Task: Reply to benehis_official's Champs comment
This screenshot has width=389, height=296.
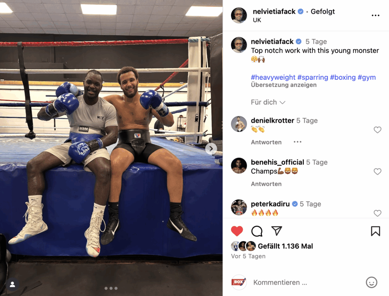Action: (x=266, y=184)
